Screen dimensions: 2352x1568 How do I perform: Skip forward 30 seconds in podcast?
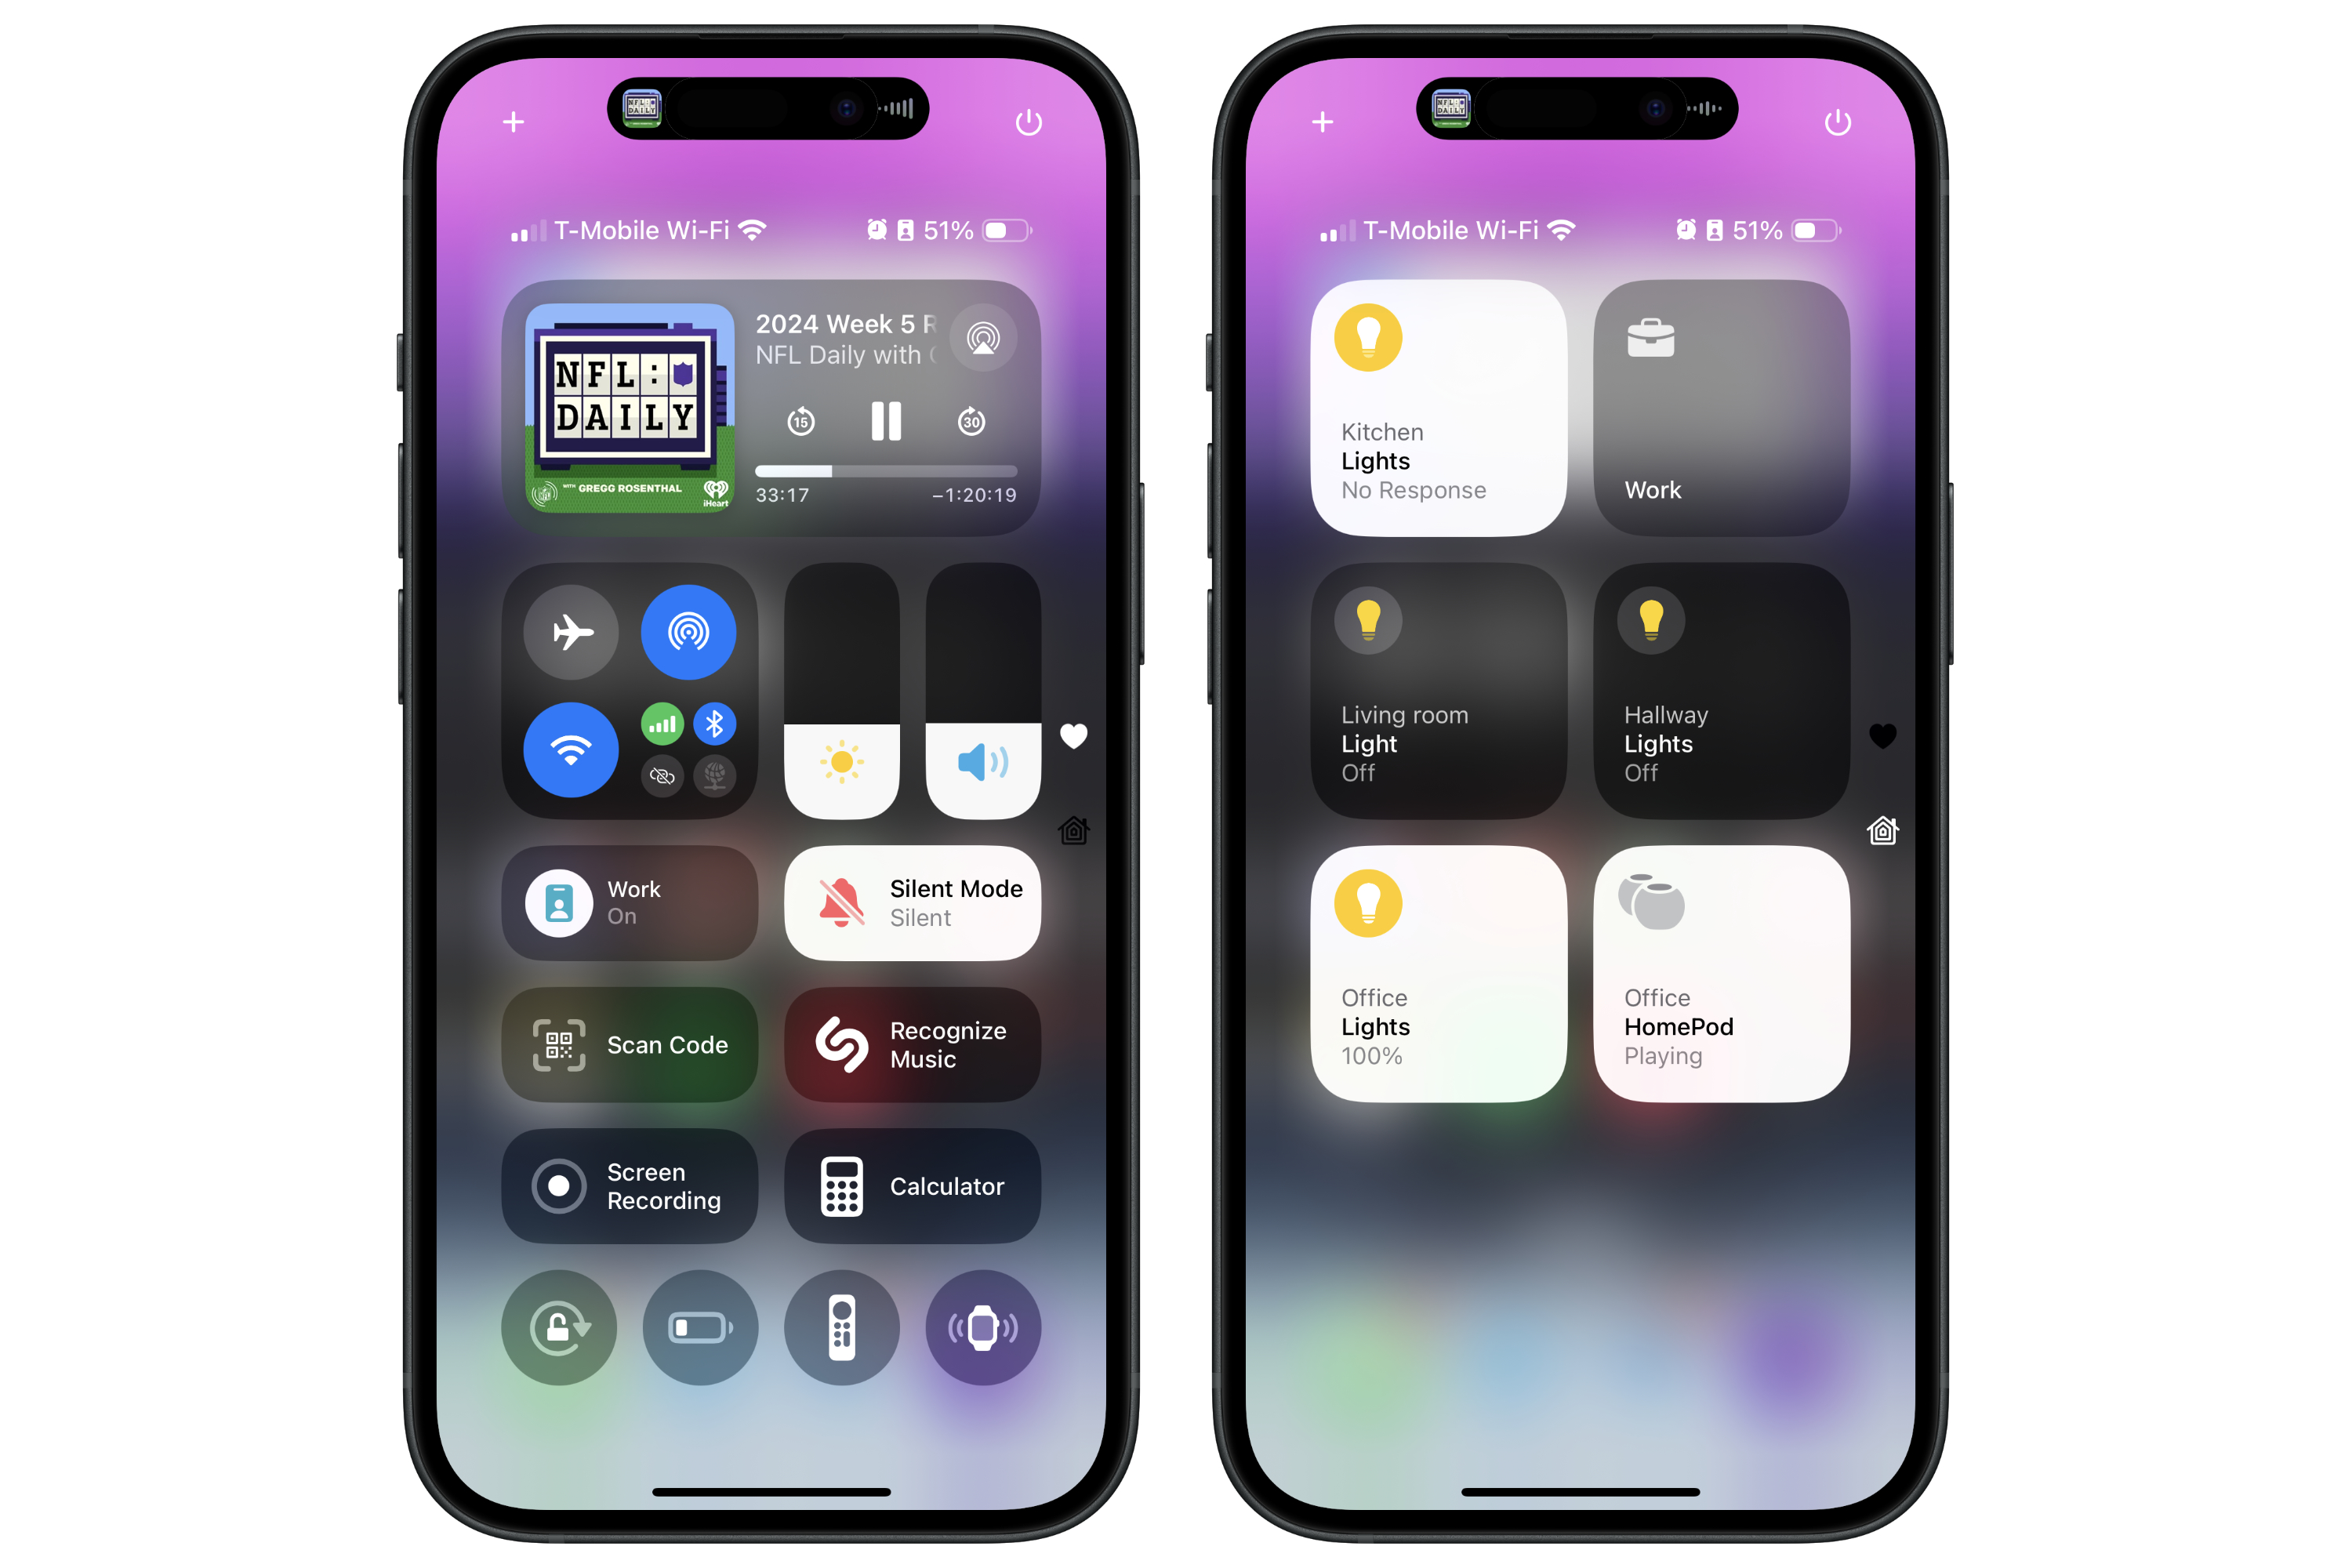coord(973,425)
